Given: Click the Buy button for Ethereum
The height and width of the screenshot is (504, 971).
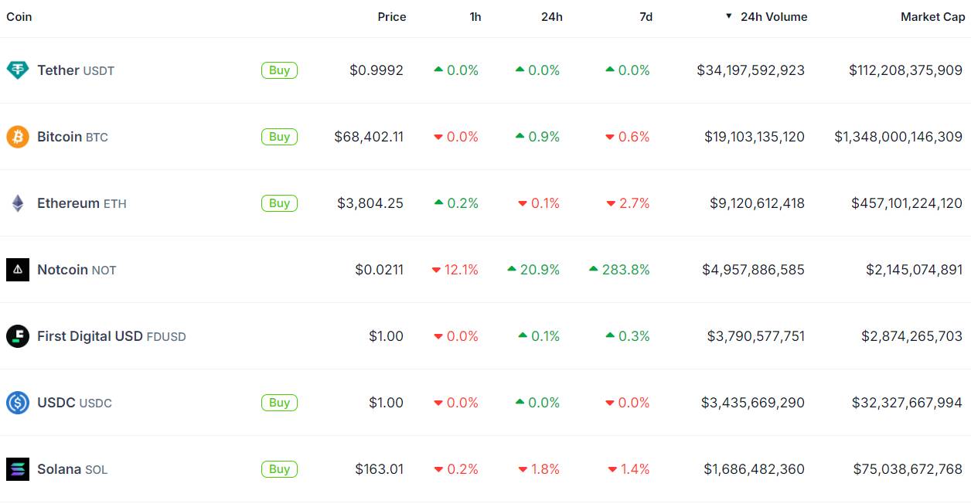Looking at the screenshot, I should click(x=279, y=203).
